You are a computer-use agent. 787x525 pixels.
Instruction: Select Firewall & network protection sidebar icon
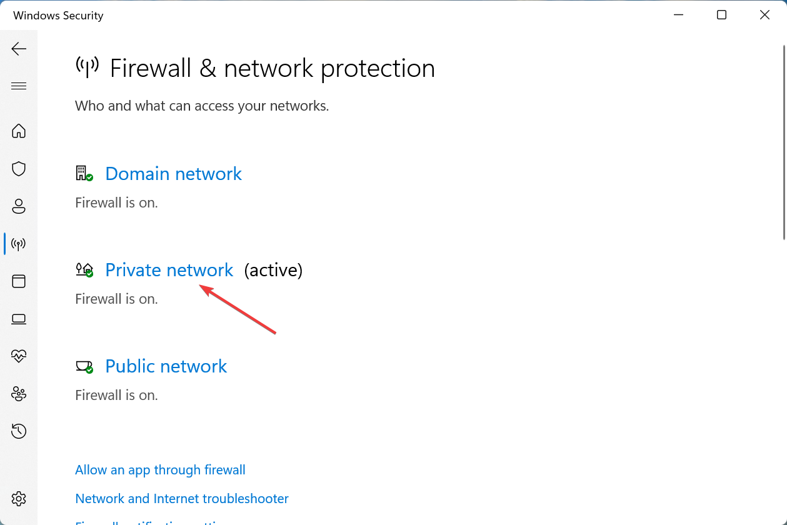click(19, 244)
